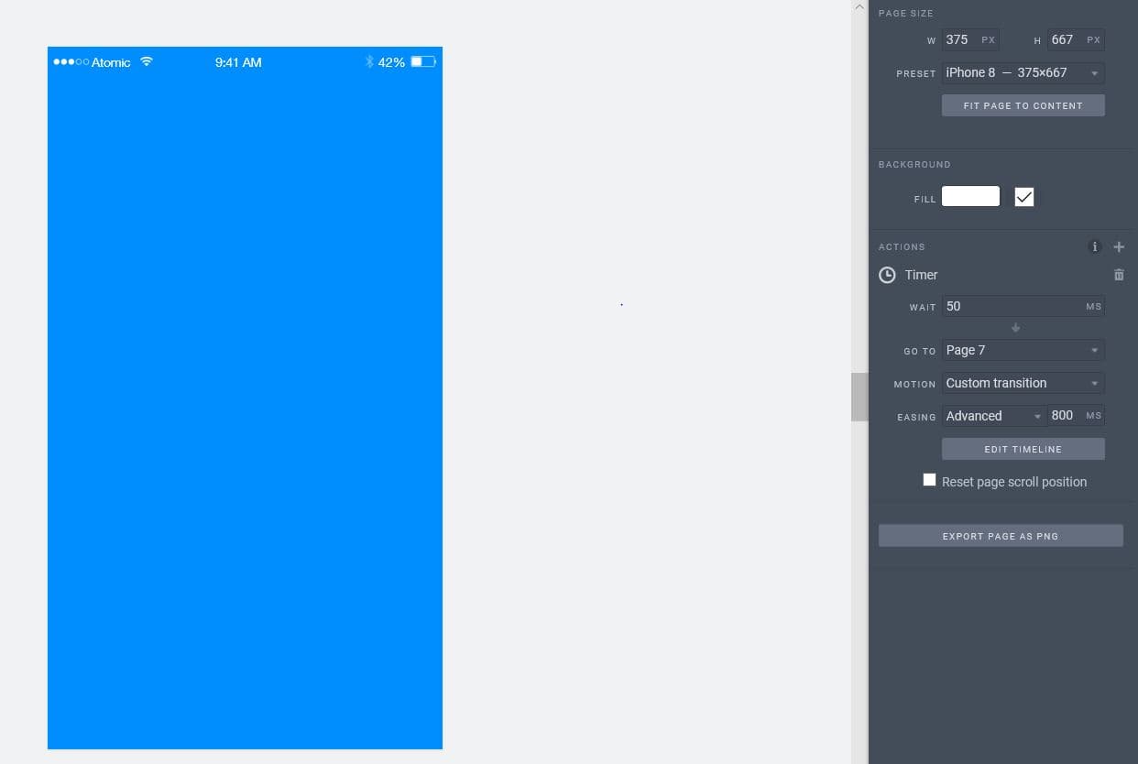Viewport: 1138px width, 764px height.
Task: Click the scroll-up chevron at panel top
Action: click(x=859, y=5)
